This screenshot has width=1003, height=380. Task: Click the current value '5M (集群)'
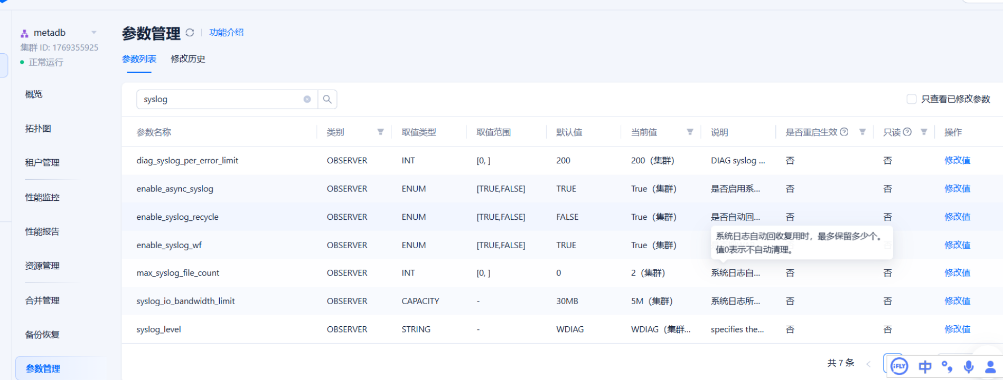coord(652,301)
